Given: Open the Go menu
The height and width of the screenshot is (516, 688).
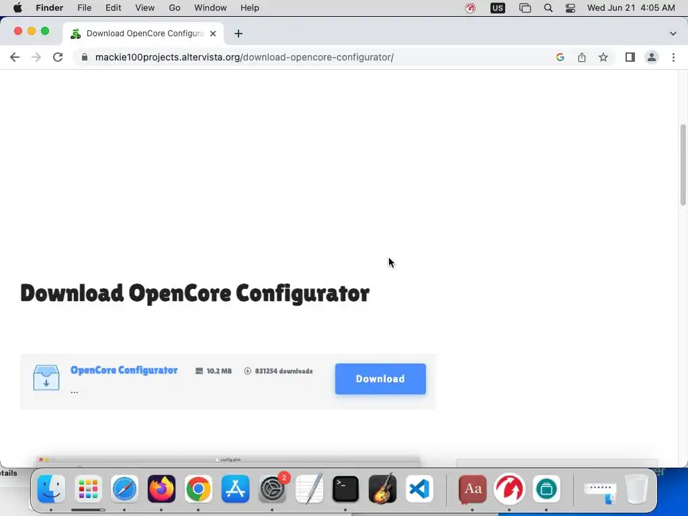Looking at the screenshot, I should click(174, 8).
